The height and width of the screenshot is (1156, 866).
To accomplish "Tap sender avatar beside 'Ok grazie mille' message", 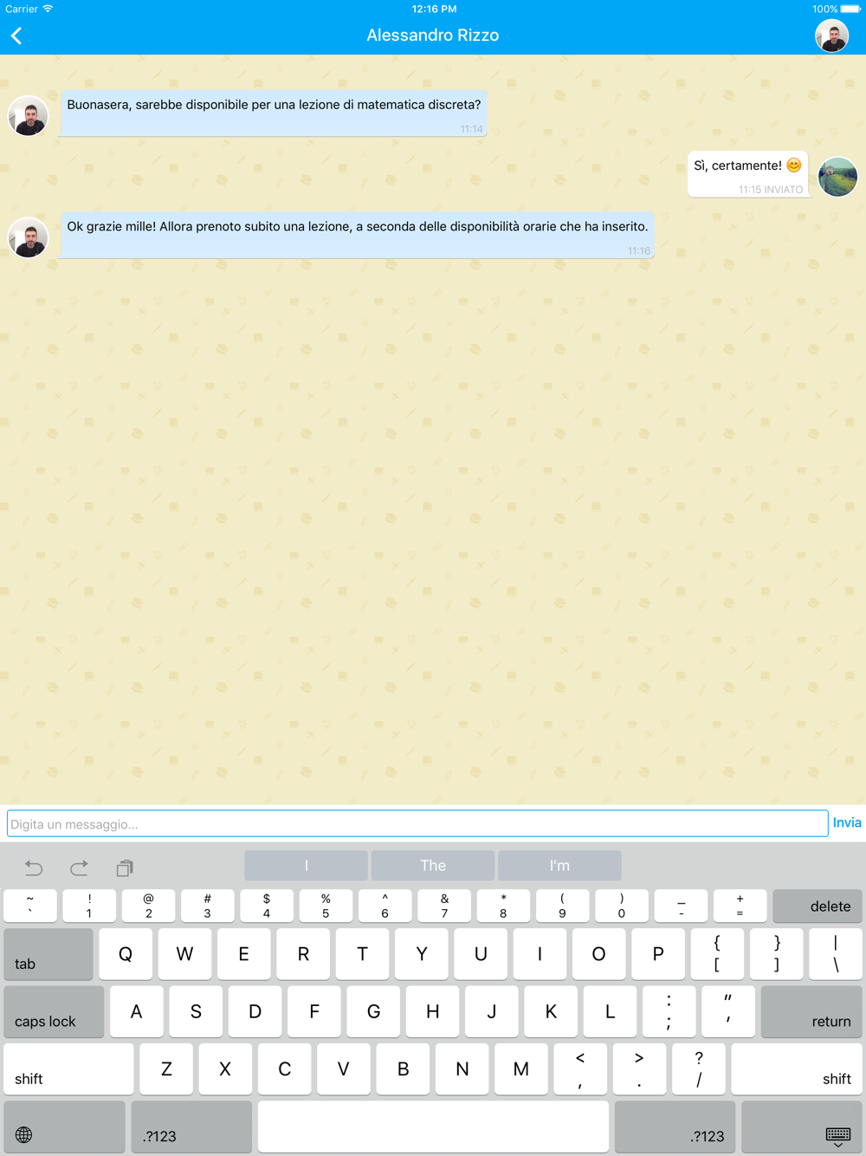I will tap(29, 237).
